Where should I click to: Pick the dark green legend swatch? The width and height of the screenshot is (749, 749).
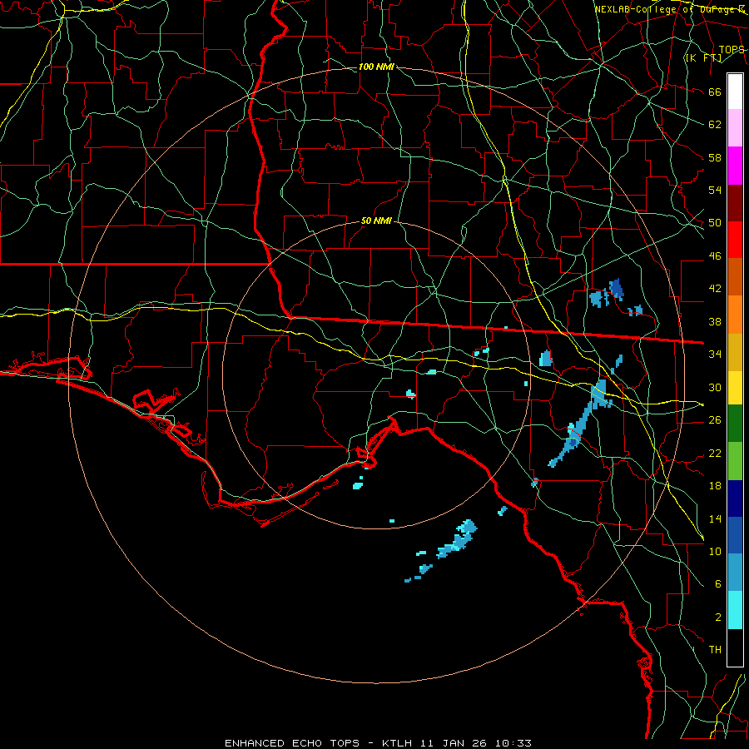[735, 424]
